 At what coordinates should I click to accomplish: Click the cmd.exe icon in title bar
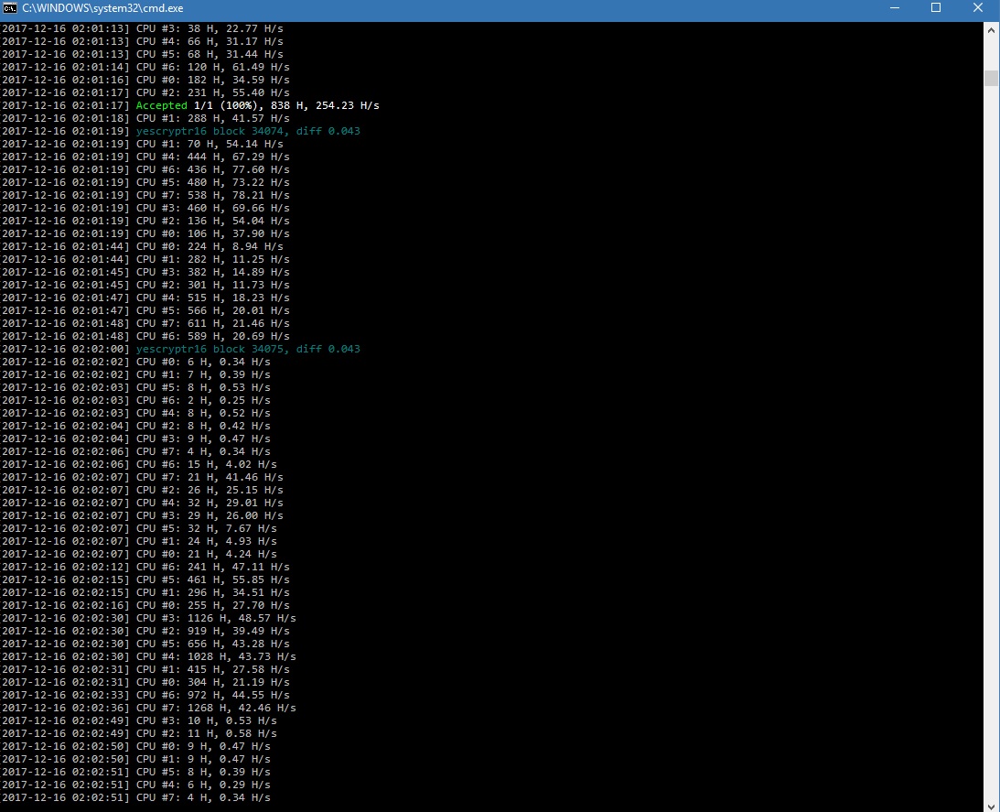click(x=11, y=7)
